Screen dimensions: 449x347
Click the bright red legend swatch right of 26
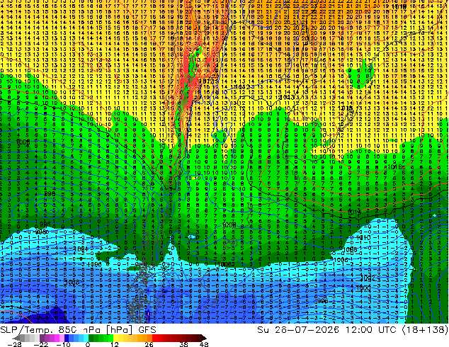(154, 338)
